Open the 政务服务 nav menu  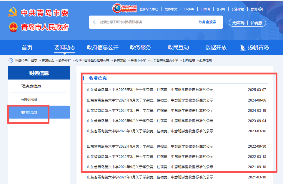140,48
